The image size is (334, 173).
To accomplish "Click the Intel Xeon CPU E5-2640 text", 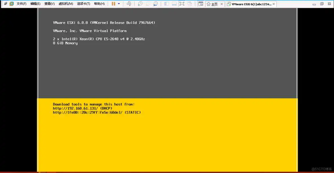I will coord(99,39).
